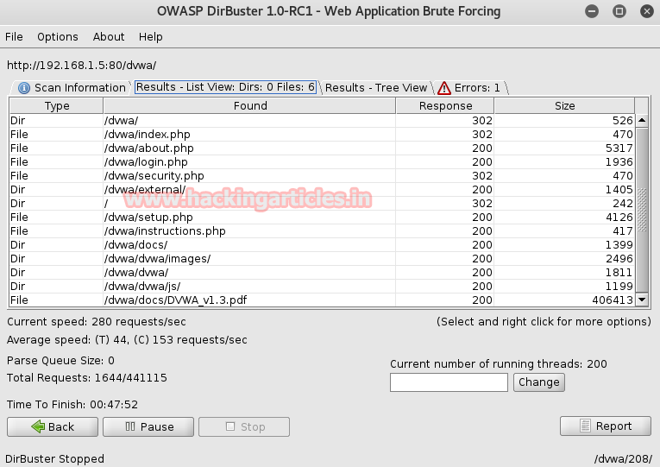660x467 pixels.
Task: Close the DirBuster window
Action: tap(647, 11)
